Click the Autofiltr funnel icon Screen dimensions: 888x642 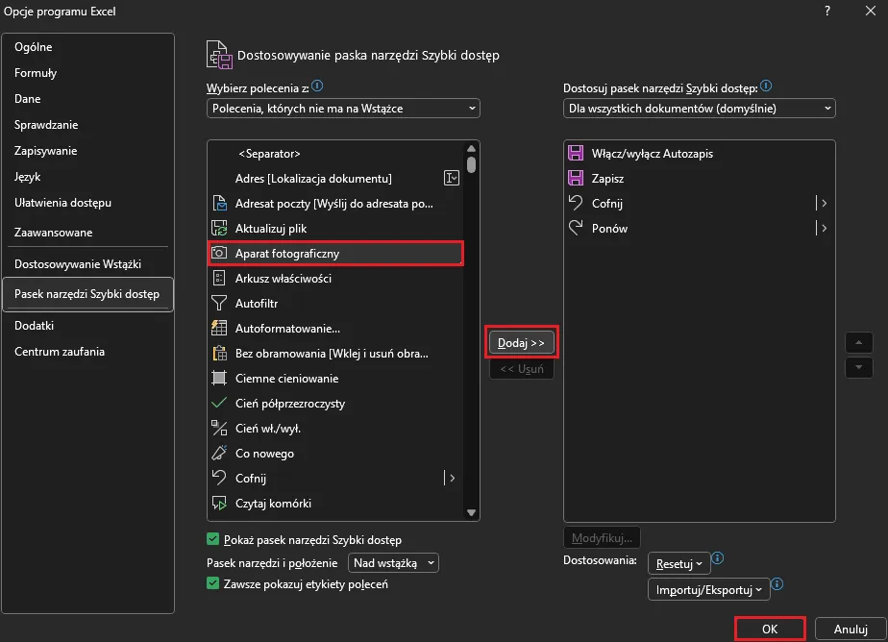(218, 304)
